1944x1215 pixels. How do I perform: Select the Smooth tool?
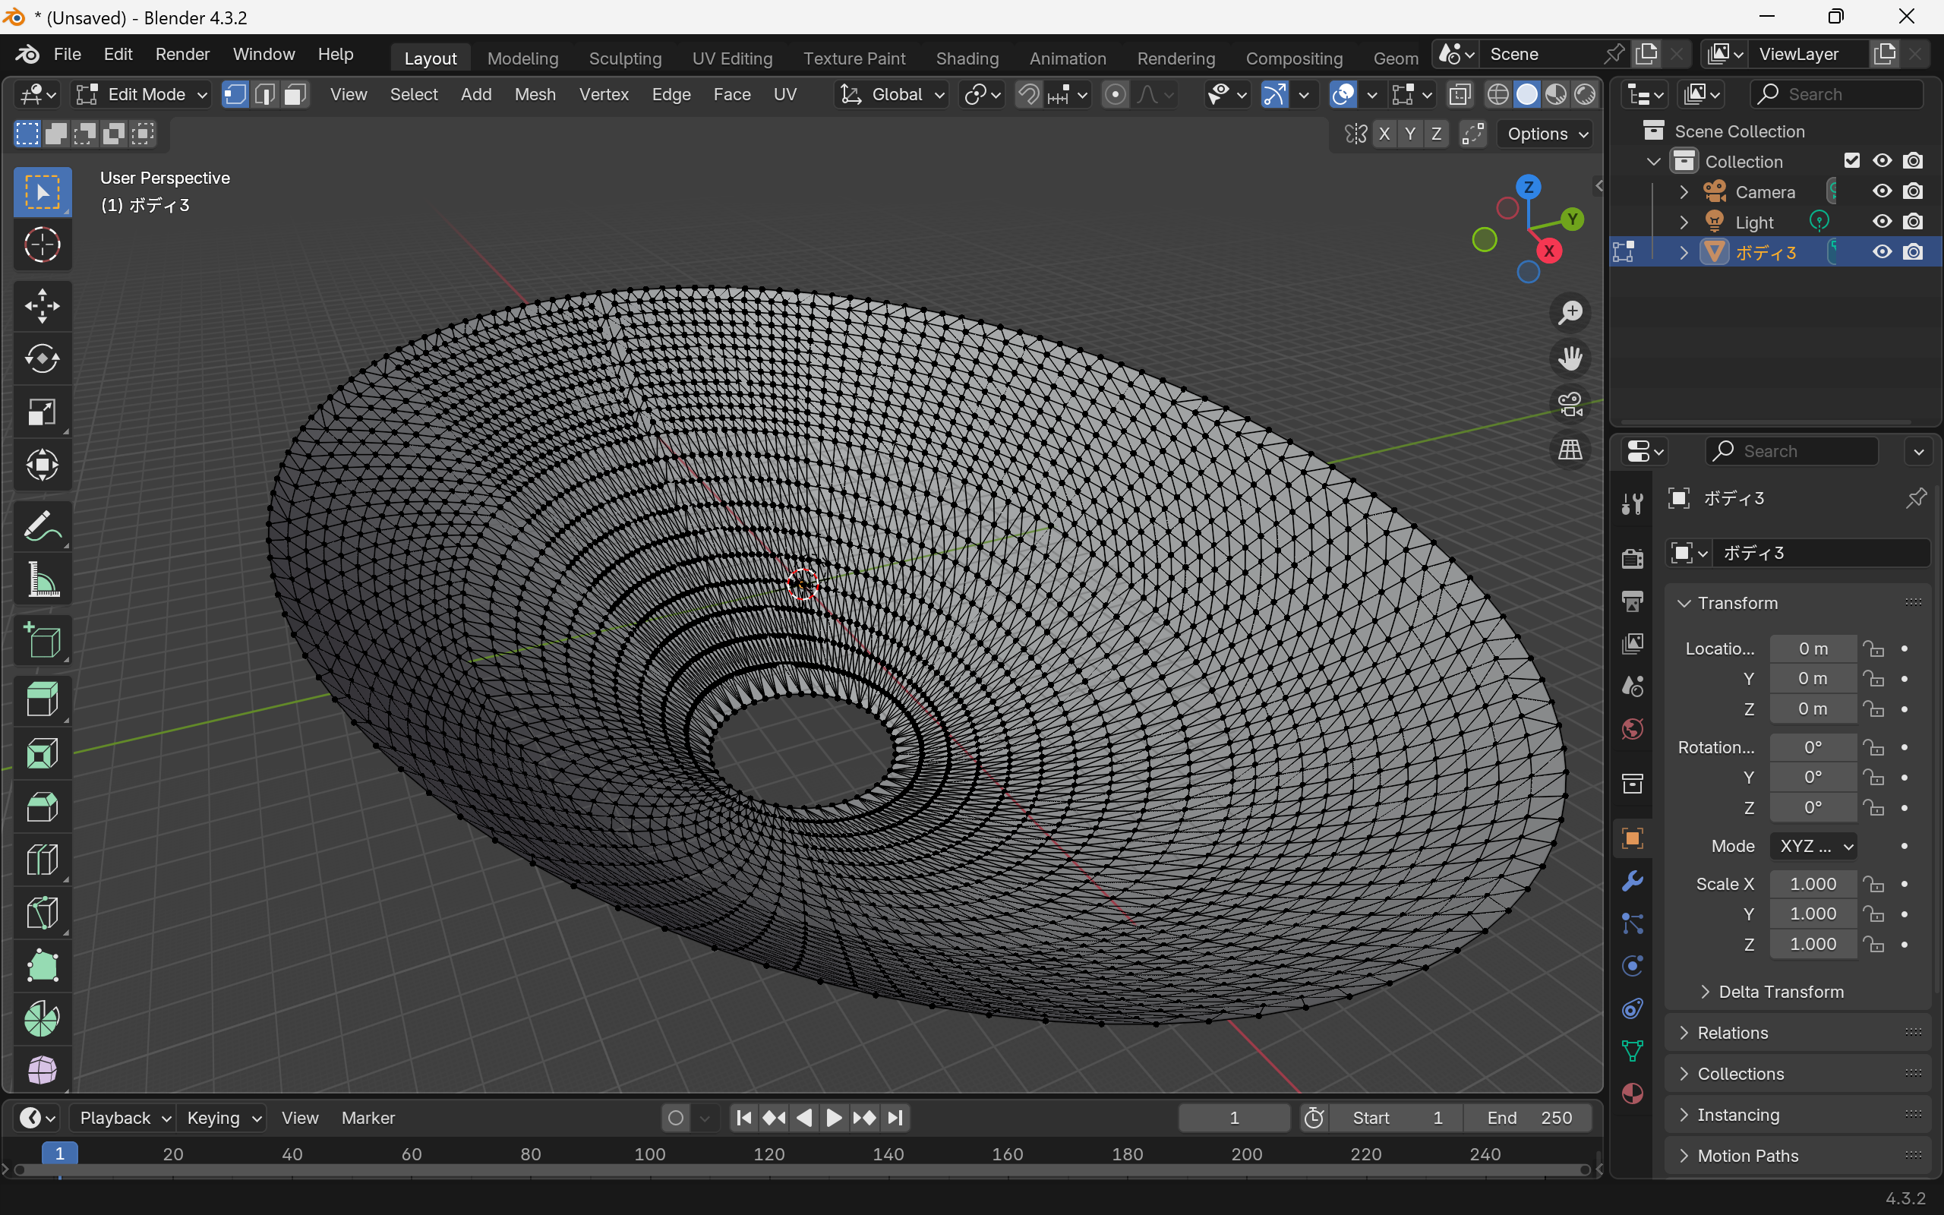[43, 1068]
